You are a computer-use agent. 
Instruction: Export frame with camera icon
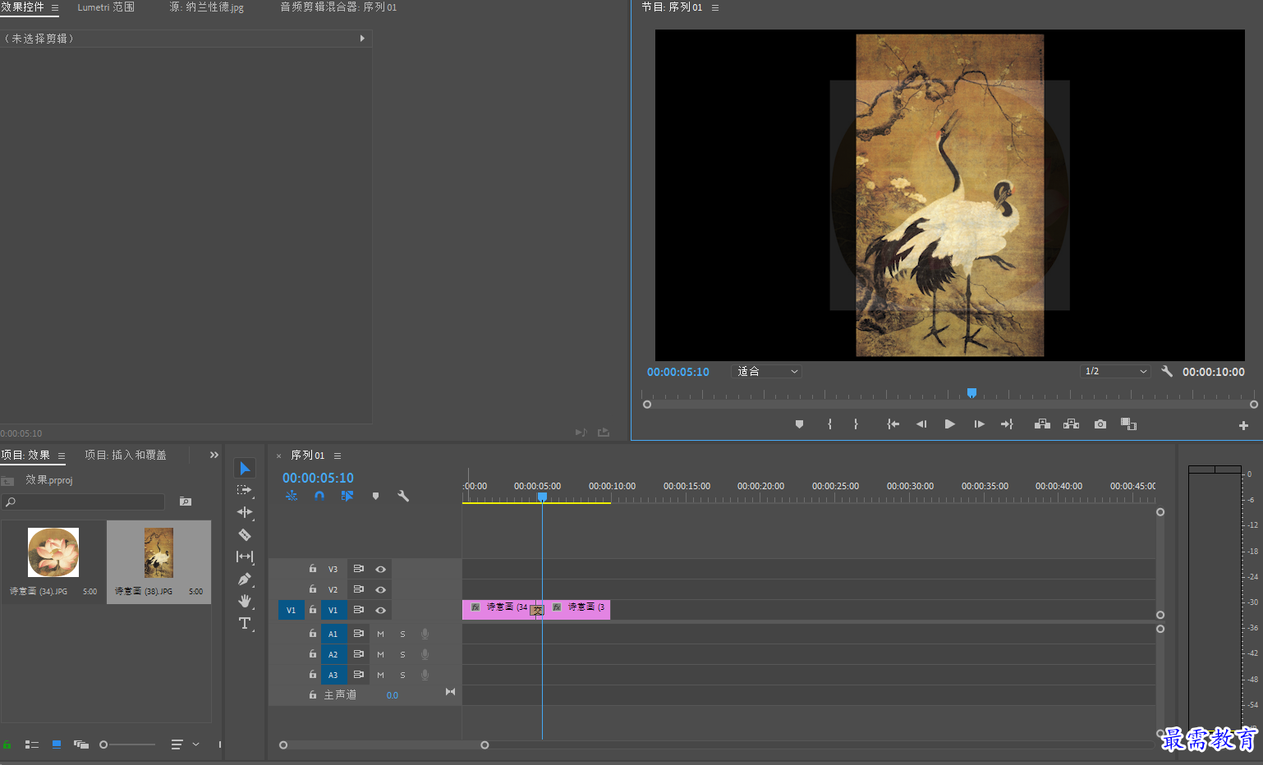point(1100,424)
